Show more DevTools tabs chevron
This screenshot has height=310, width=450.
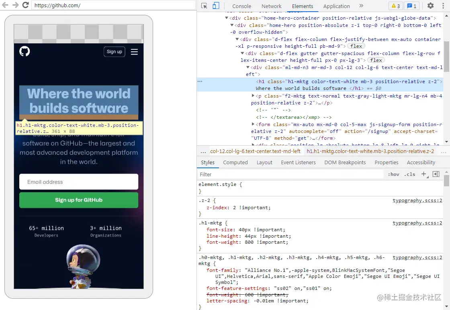point(361,6)
